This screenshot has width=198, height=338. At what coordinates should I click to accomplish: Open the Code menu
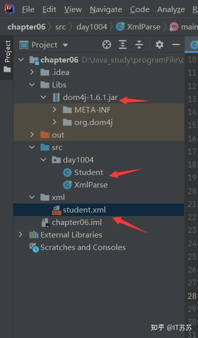pyautogui.click(x=140, y=9)
